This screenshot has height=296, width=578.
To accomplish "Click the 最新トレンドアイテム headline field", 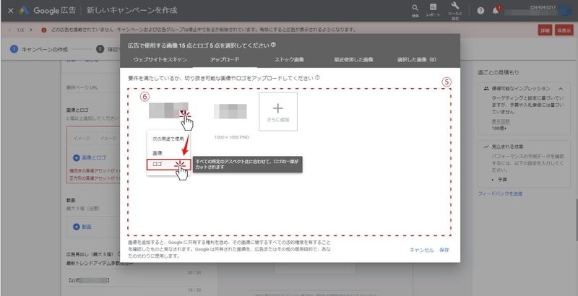I will pyautogui.click(x=134, y=264).
